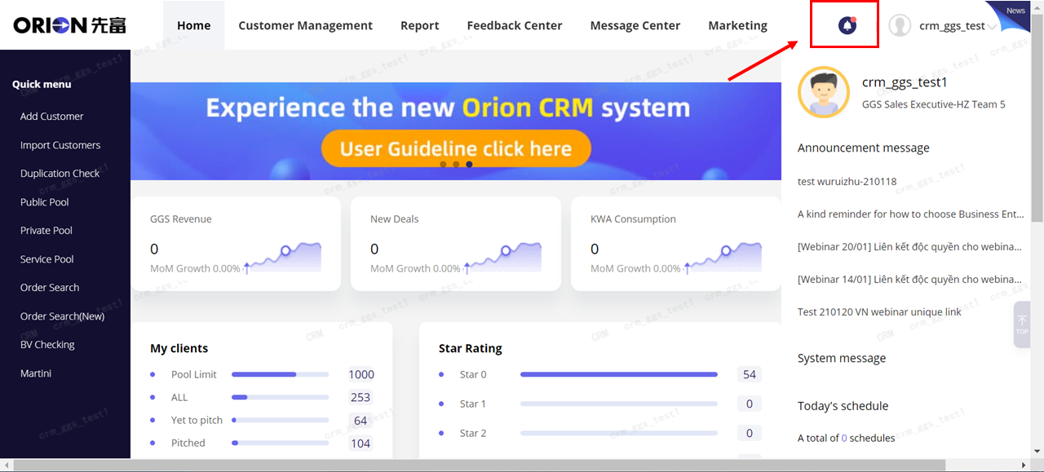Open the Webinar 14/01 announcement
1044x472 pixels.
[x=911, y=280]
